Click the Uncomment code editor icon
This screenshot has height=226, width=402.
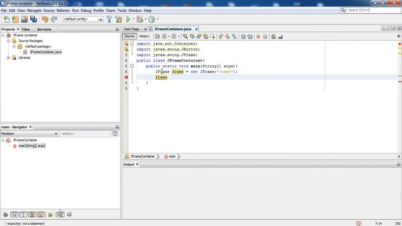(x=281, y=36)
